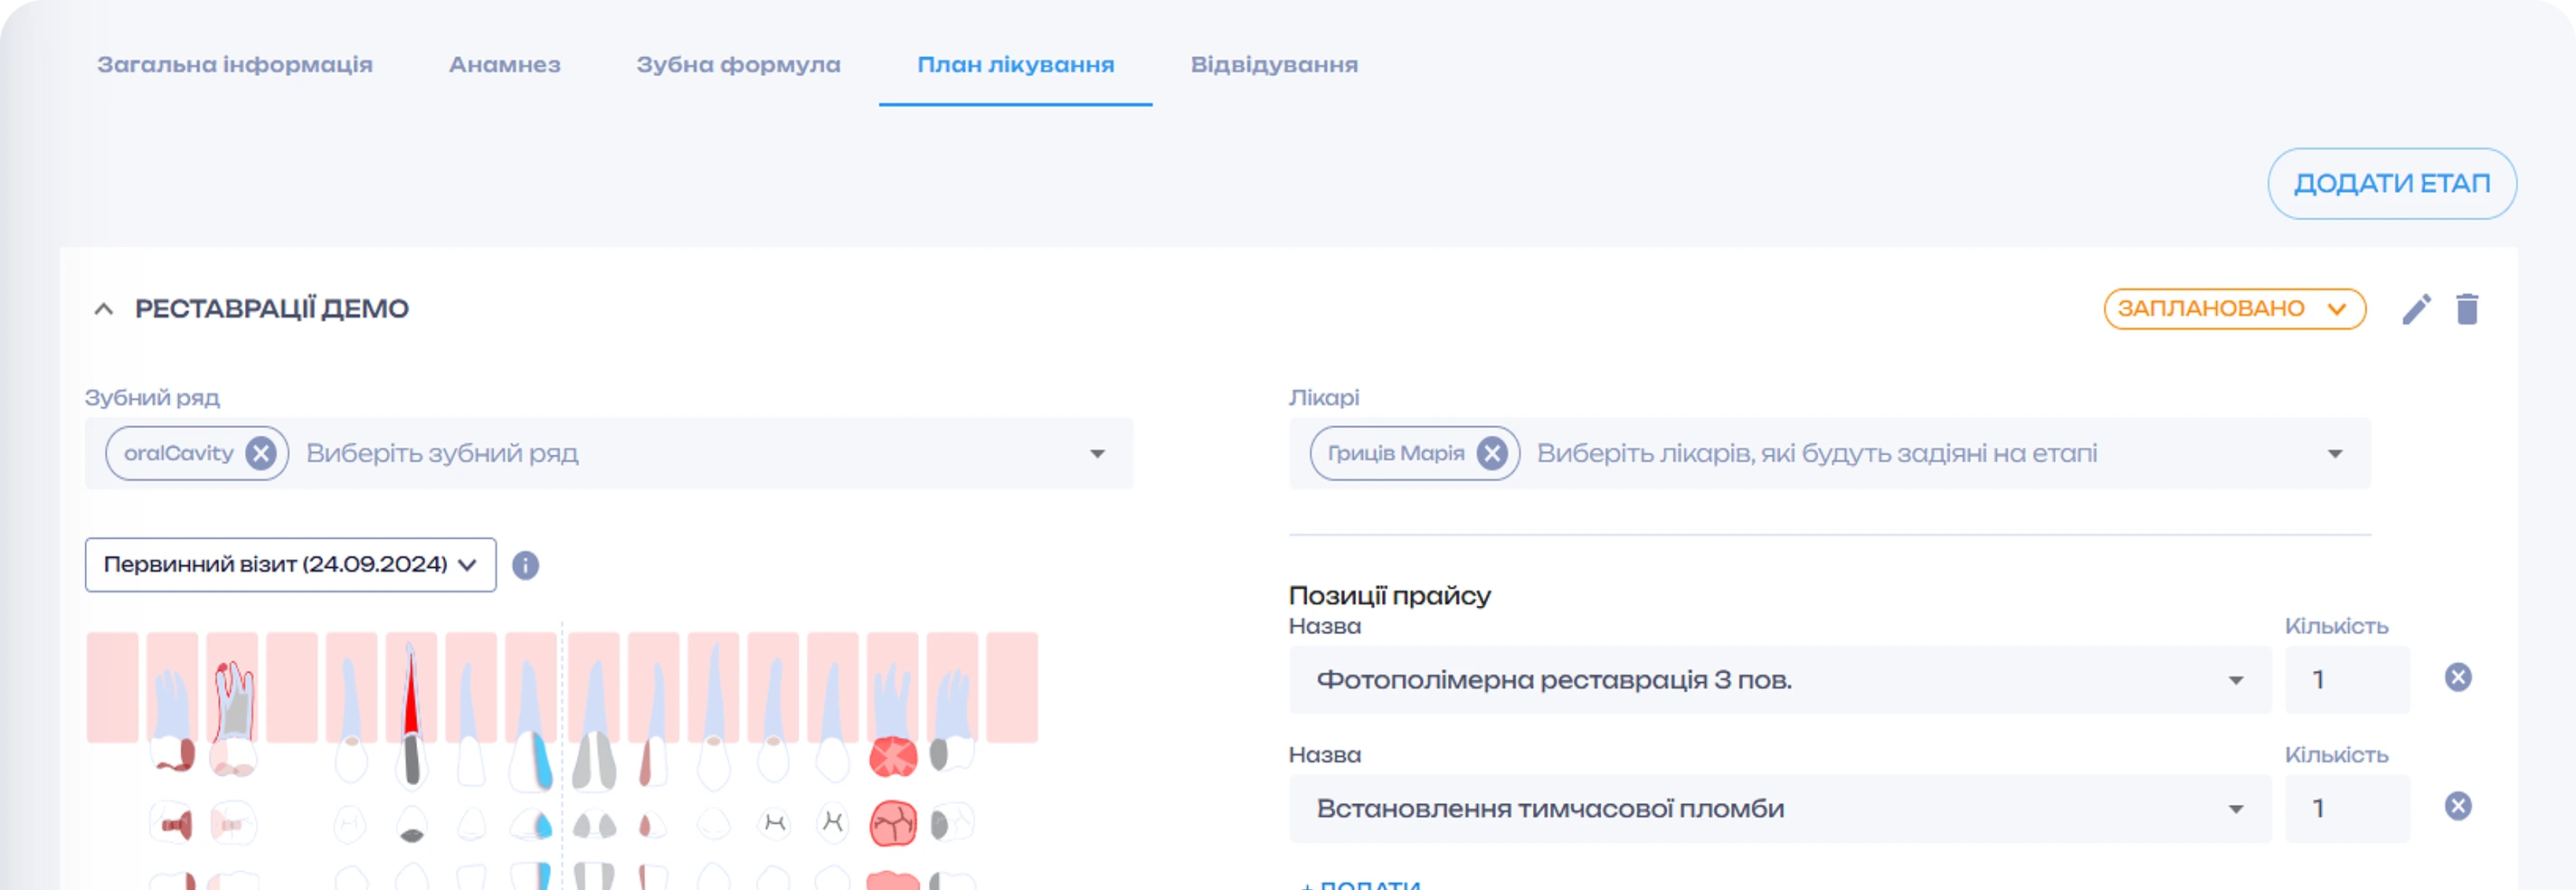Select the red highlighted molar in the dental chart
The height and width of the screenshot is (890, 2576).
click(893, 758)
